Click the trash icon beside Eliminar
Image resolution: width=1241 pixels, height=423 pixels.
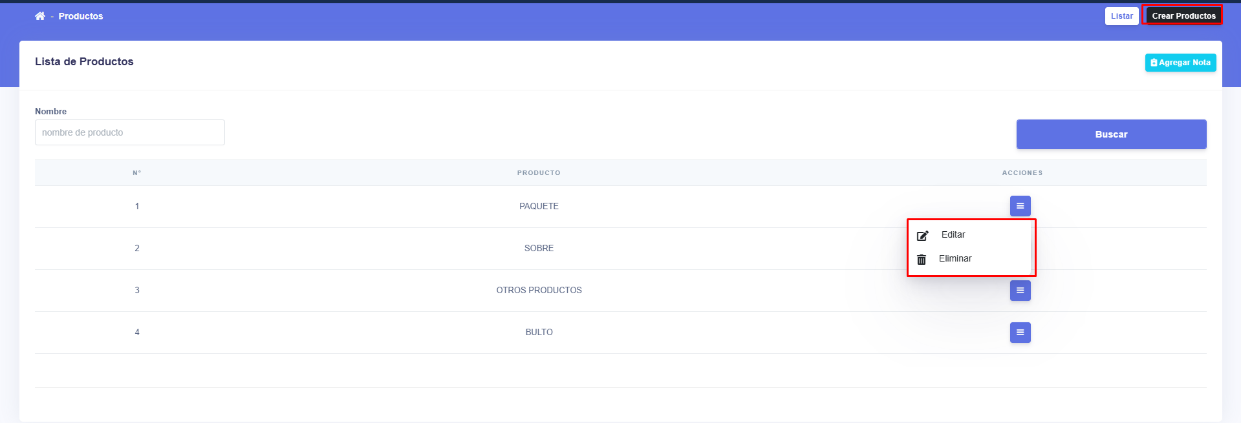[922, 260]
